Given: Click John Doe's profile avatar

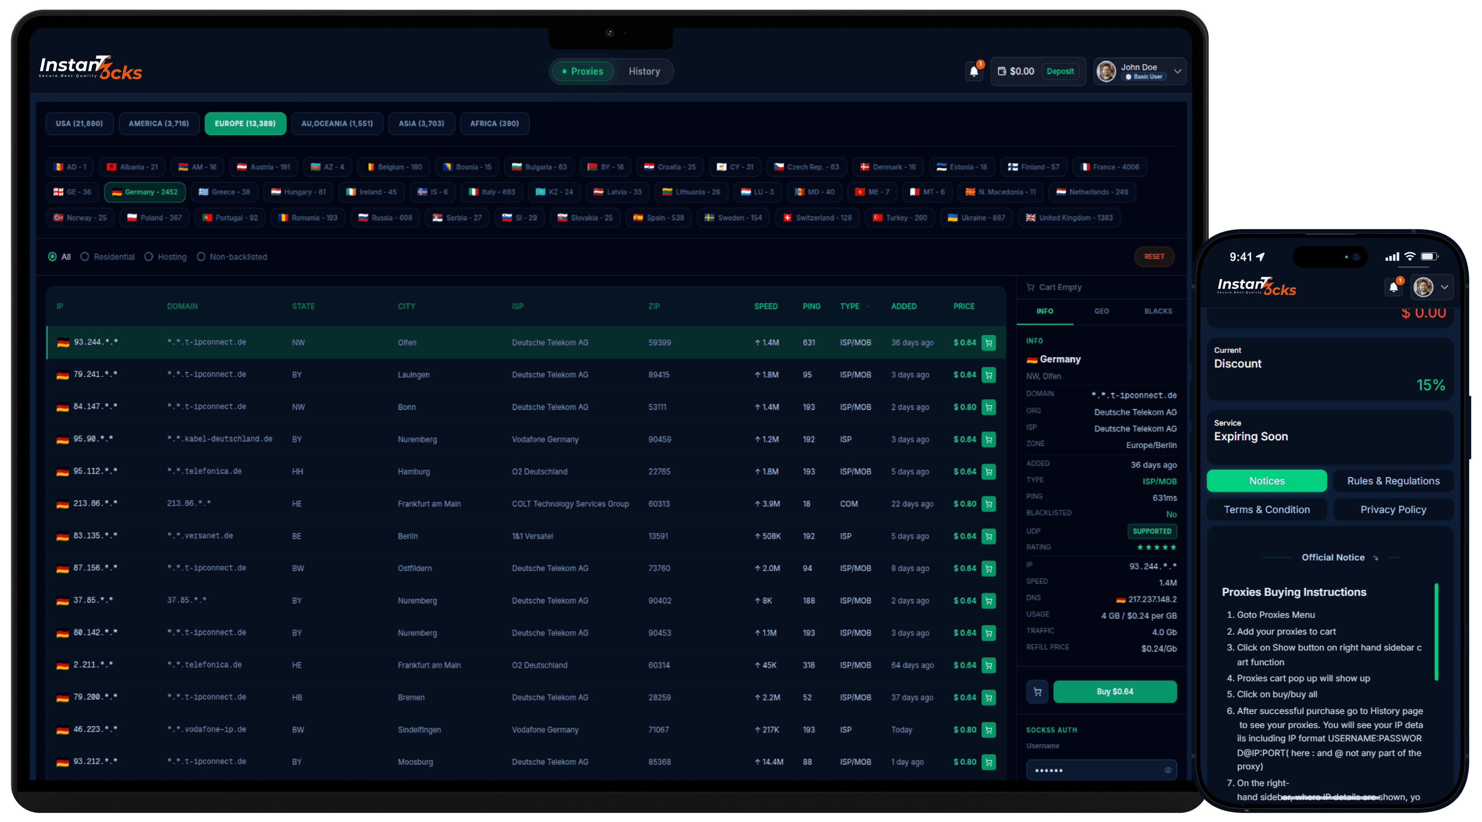Looking at the screenshot, I should pos(1106,71).
